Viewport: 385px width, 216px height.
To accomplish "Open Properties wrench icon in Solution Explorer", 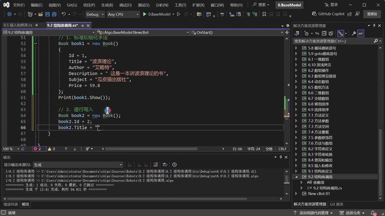I will coord(353,33).
